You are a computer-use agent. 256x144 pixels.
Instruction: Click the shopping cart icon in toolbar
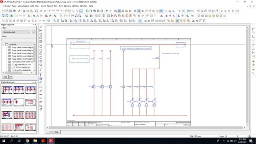(x=188, y=11)
